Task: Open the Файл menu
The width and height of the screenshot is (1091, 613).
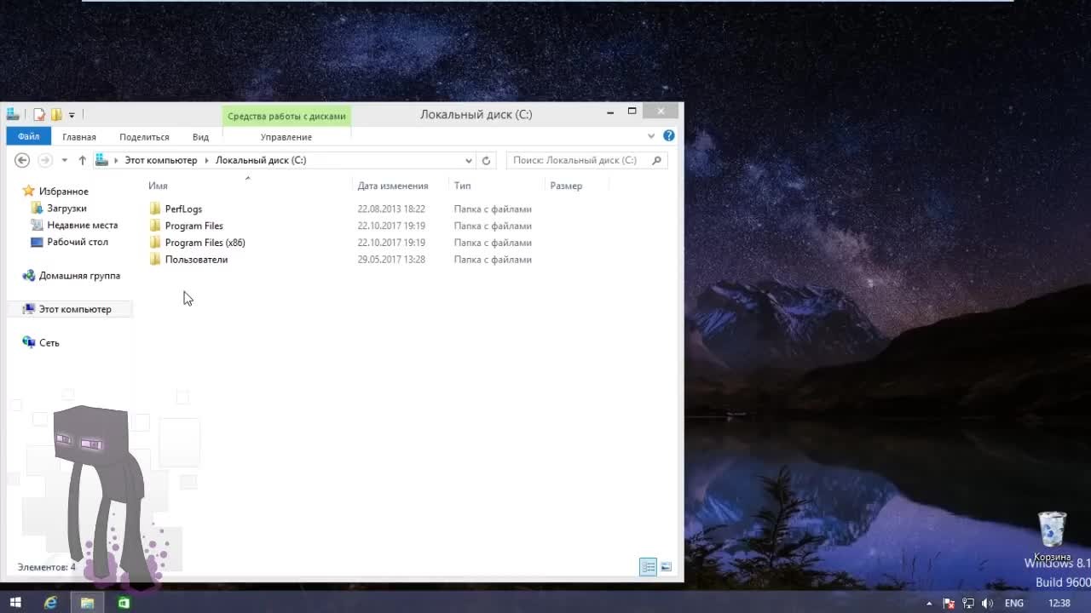Action: pyautogui.click(x=28, y=136)
